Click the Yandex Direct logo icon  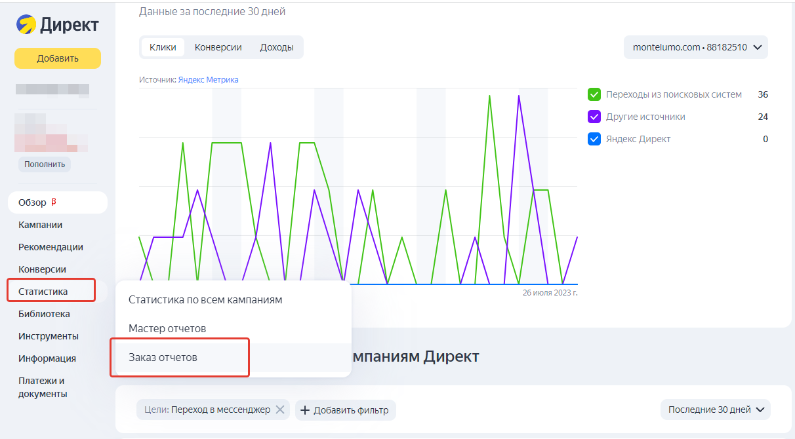click(x=26, y=24)
